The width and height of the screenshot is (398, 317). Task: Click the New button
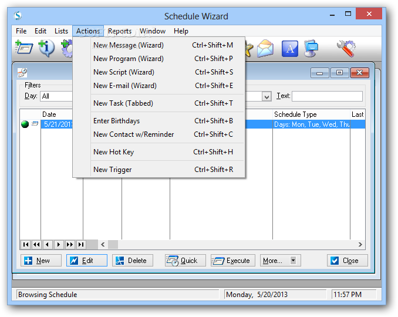tap(41, 261)
